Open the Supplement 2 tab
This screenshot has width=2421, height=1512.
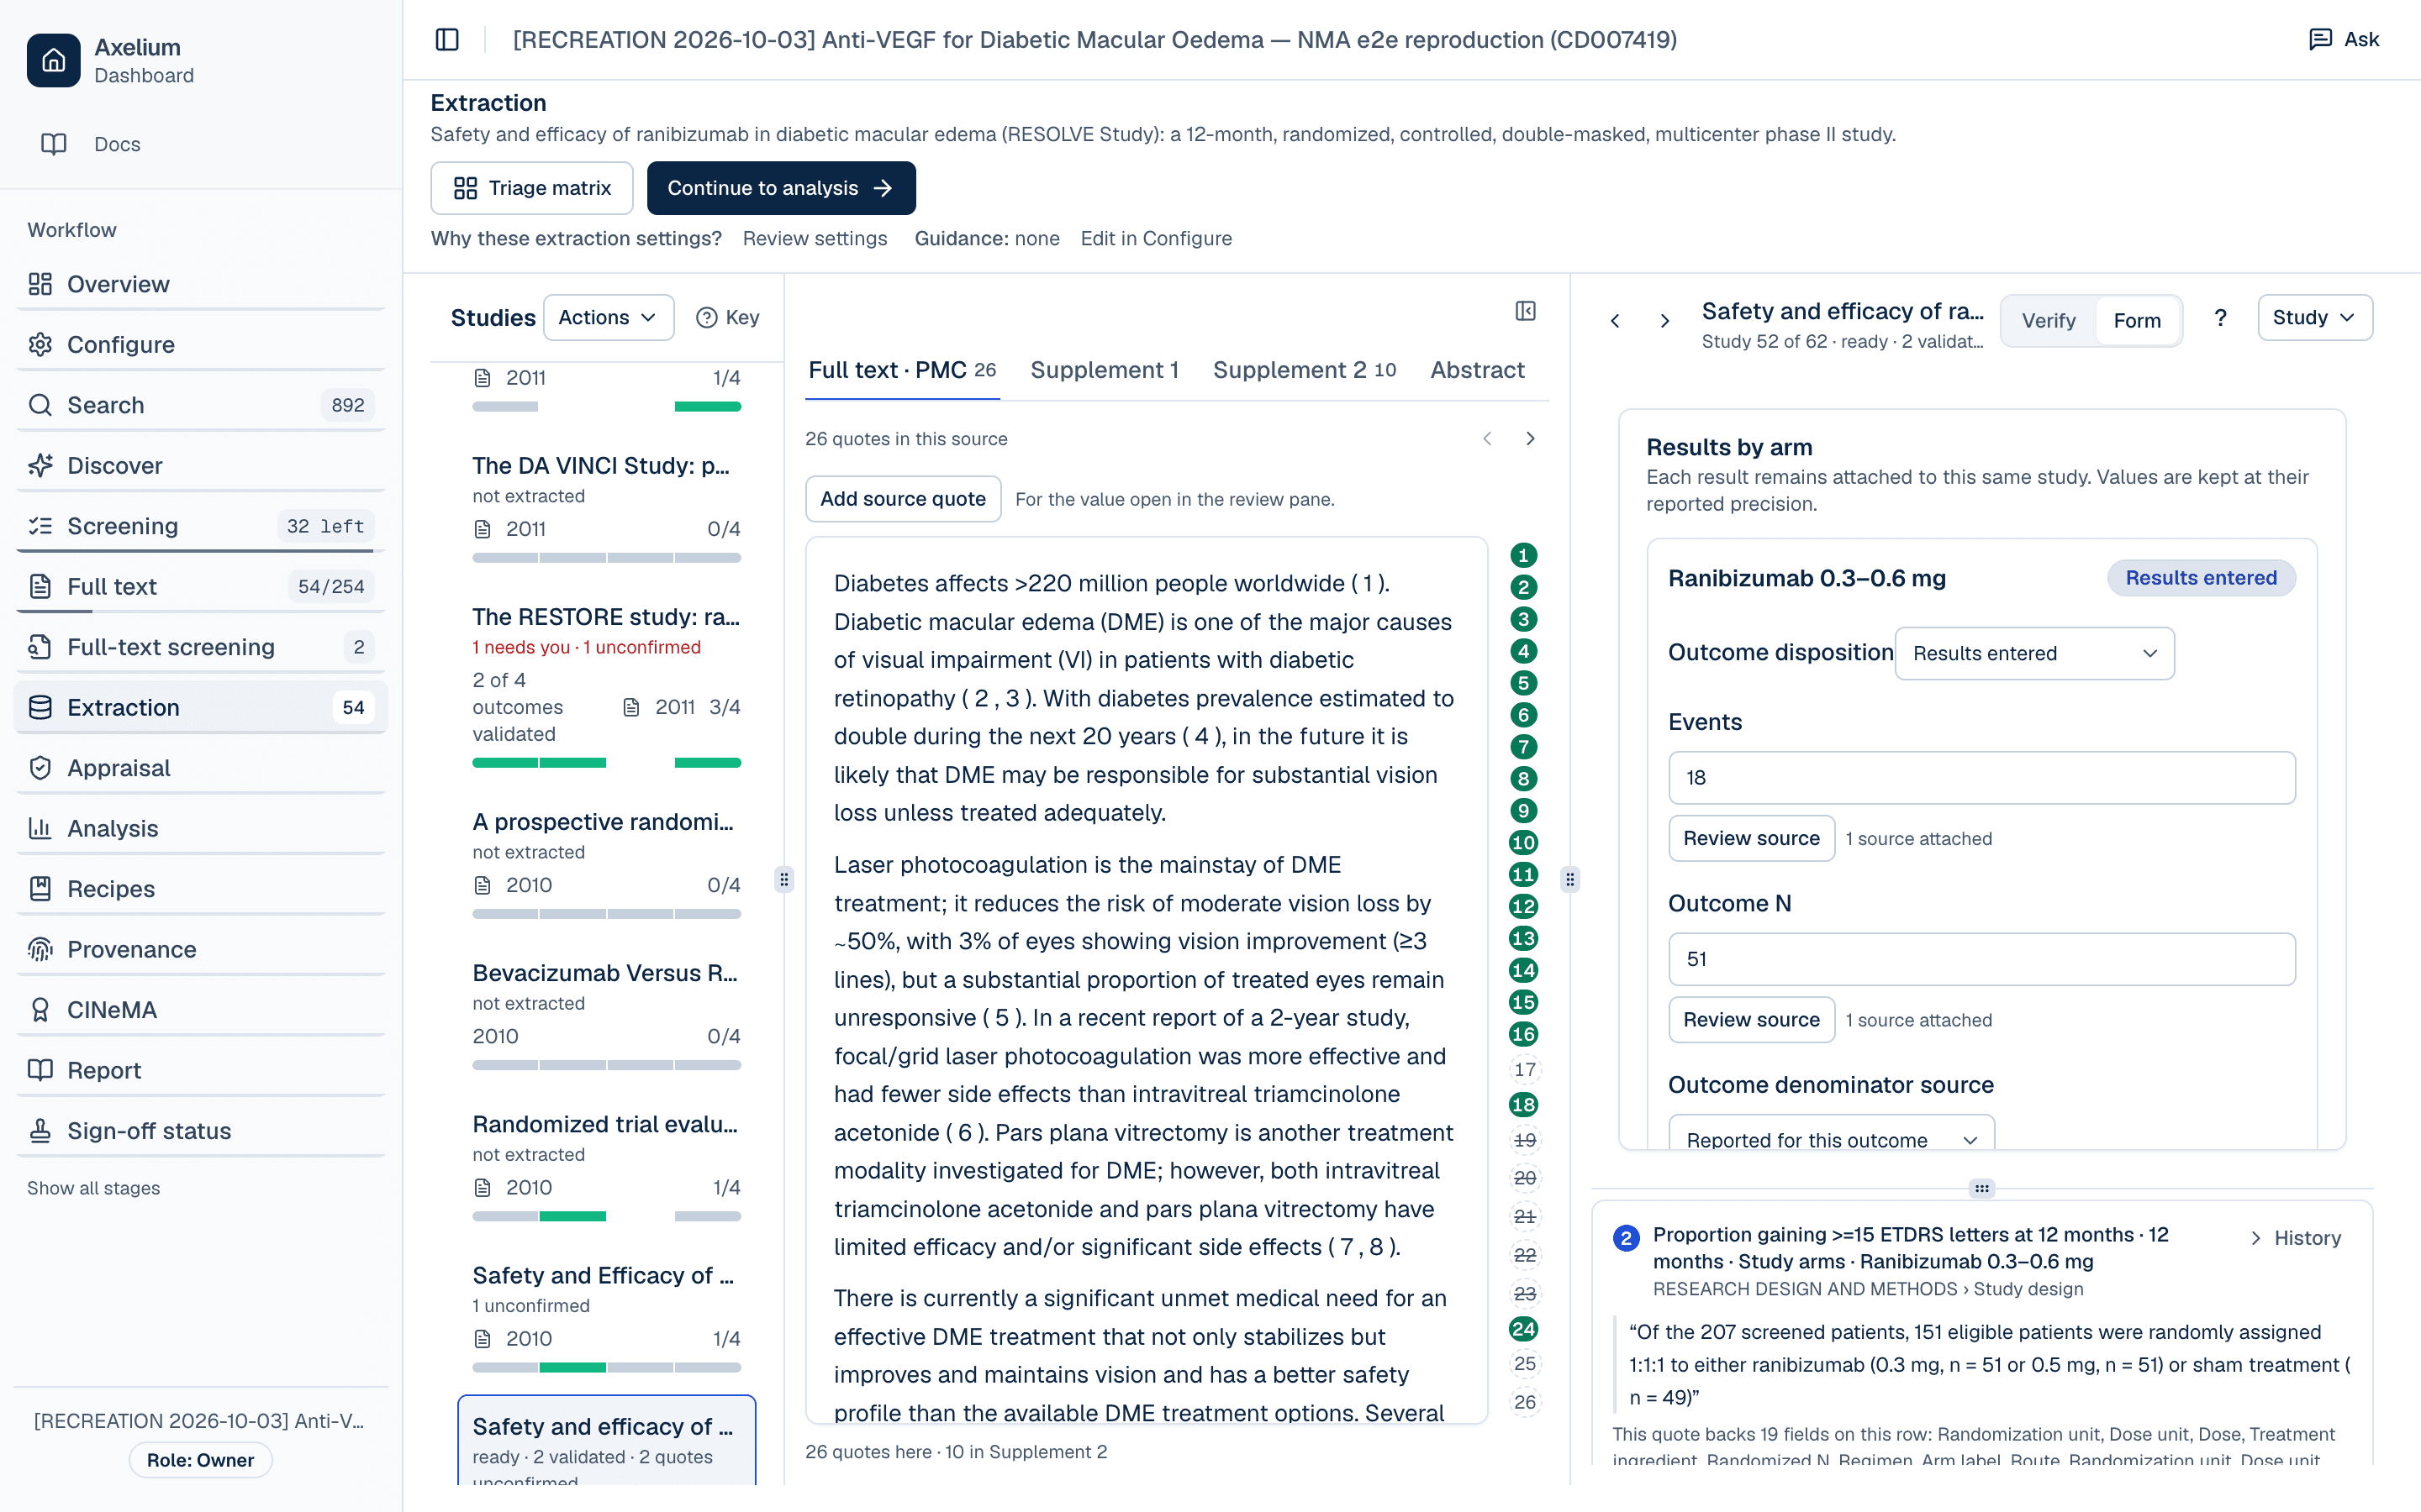click(x=1305, y=370)
